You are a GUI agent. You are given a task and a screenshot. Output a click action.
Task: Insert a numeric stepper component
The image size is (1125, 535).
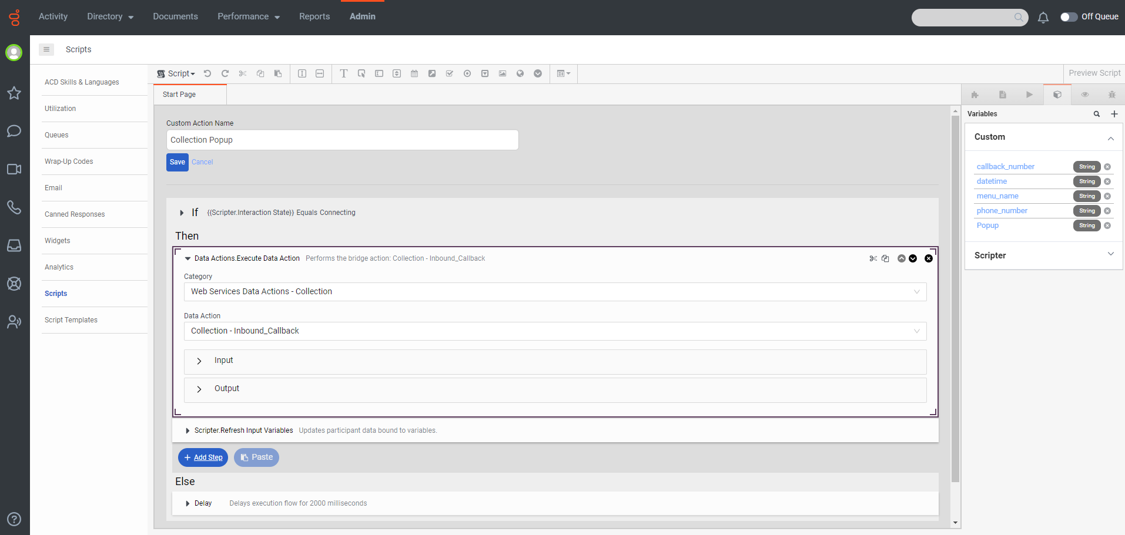397,73
